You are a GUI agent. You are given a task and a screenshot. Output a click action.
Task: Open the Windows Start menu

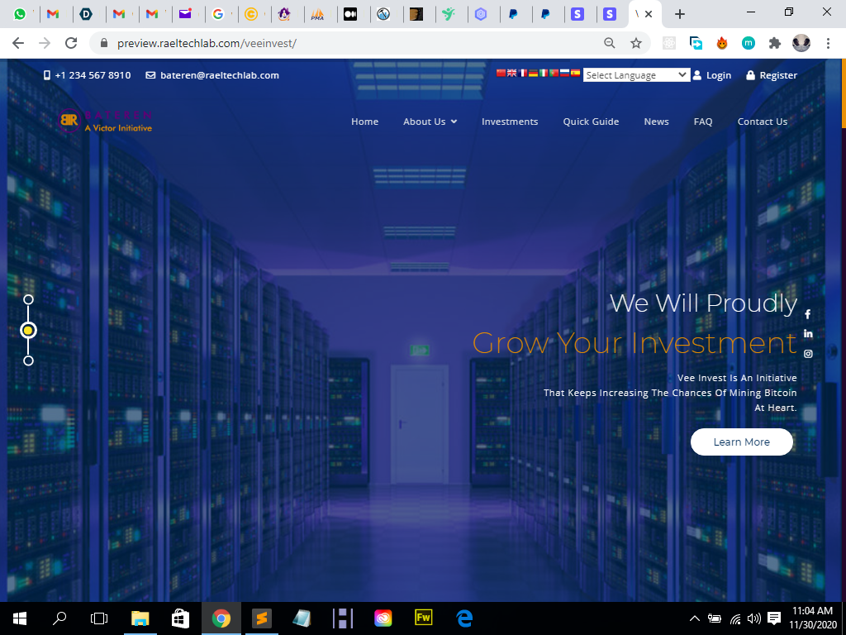(x=20, y=618)
